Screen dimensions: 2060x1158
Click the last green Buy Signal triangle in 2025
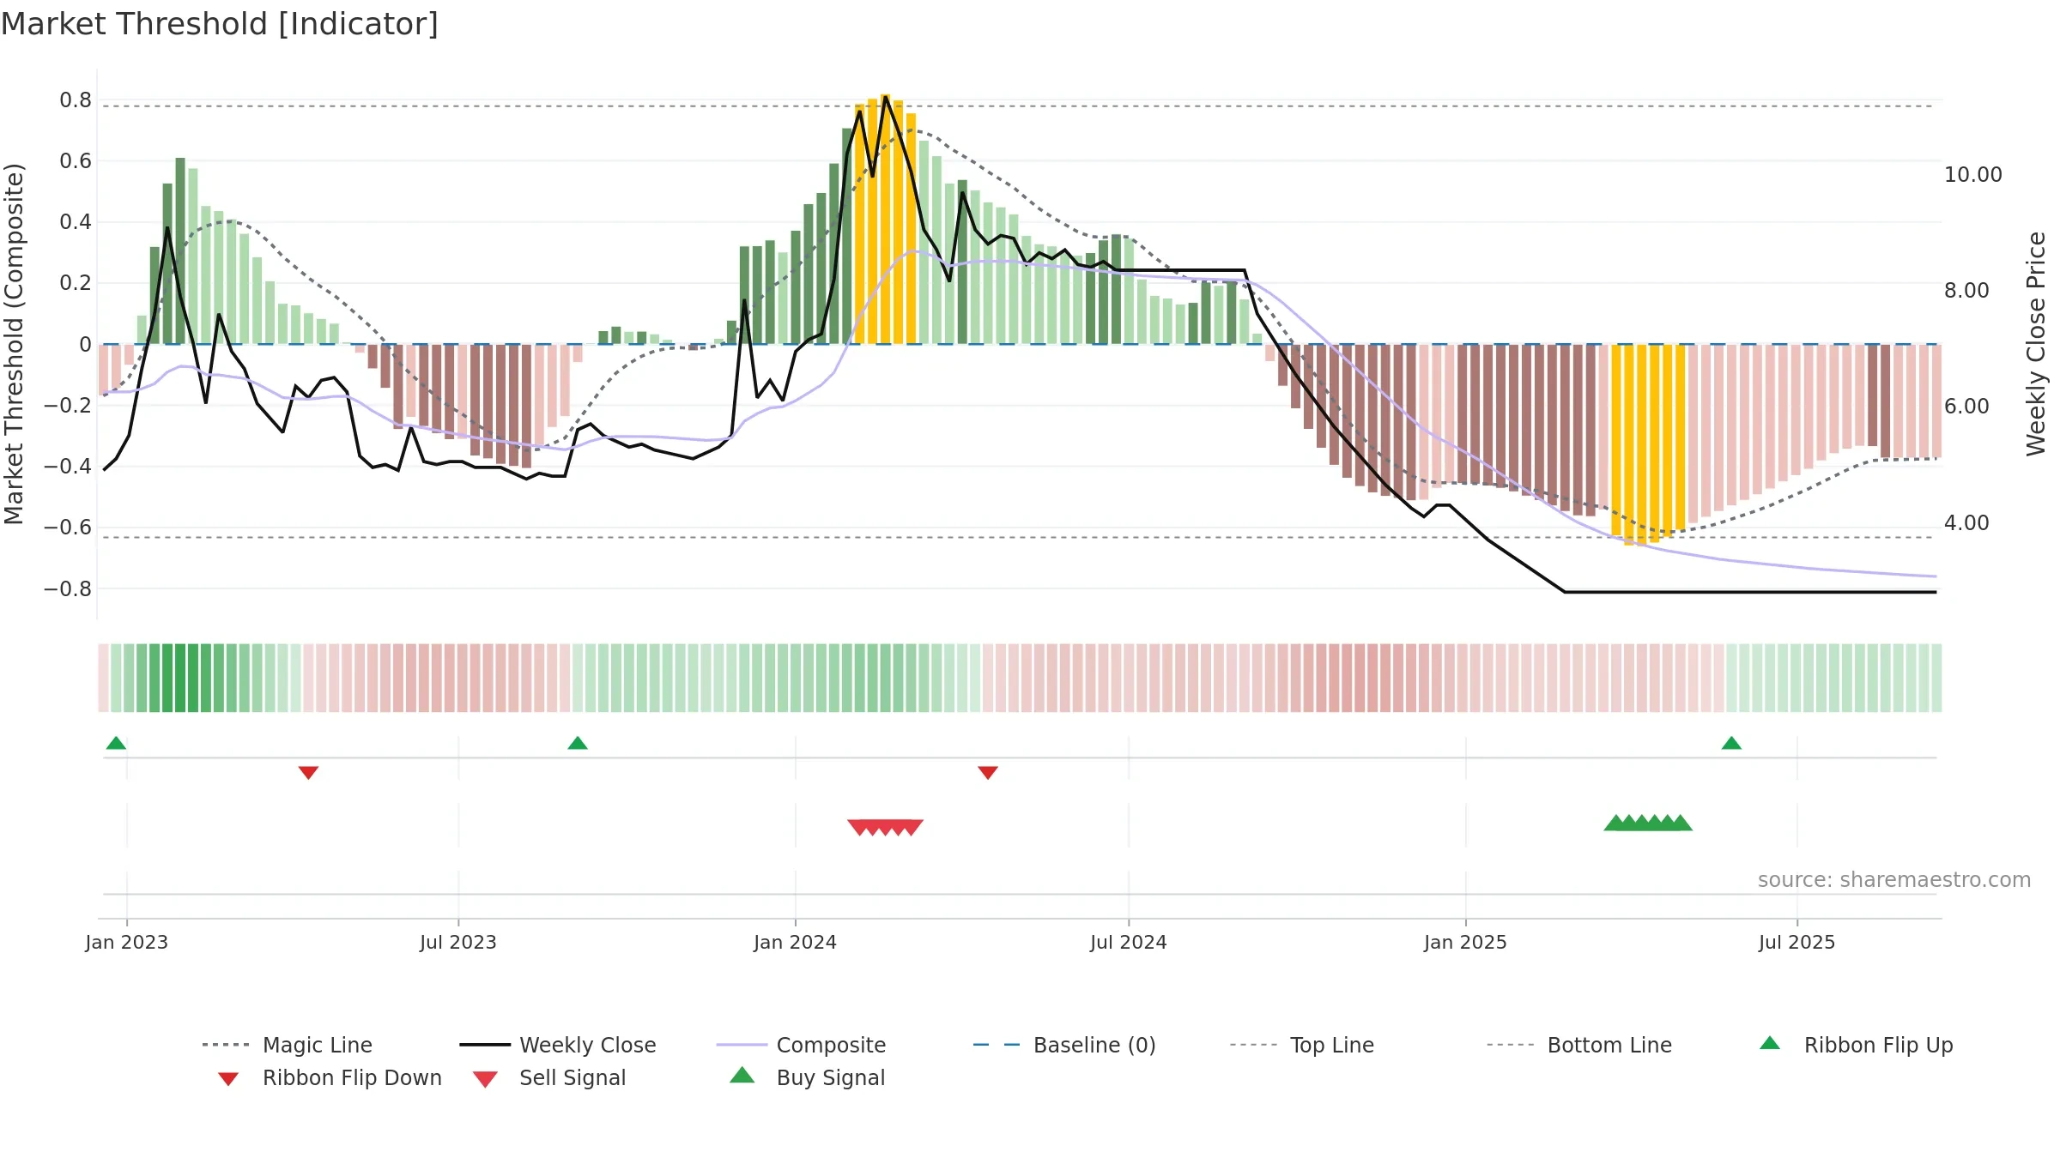point(1681,823)
